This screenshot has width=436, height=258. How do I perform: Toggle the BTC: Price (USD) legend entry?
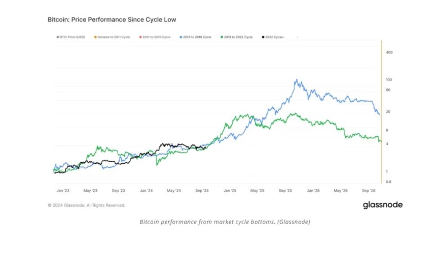(71, 37)
